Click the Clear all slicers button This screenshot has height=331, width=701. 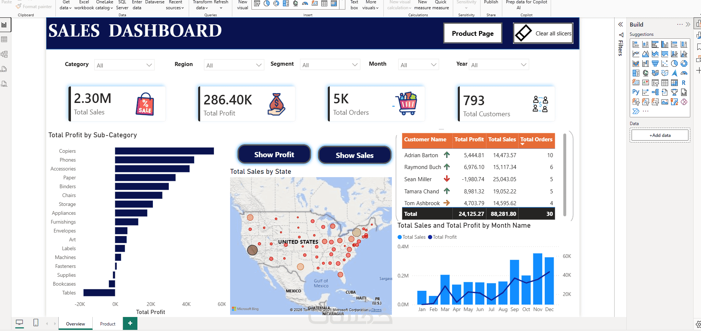coord(543,33)
